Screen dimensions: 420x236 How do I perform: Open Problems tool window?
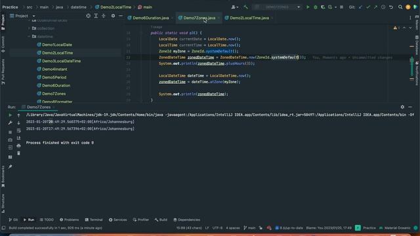point(69,220)
